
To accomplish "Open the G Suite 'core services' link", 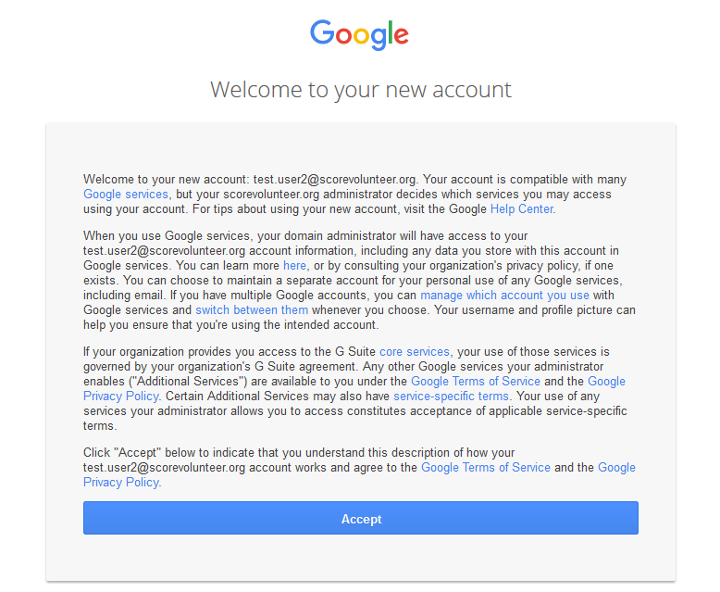I will [415, 352].
